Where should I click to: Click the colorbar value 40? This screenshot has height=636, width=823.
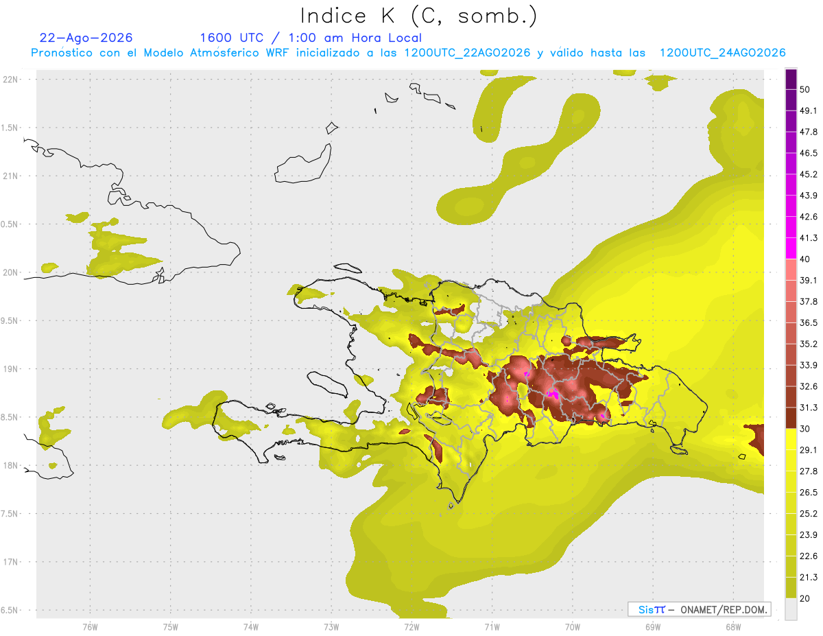[806, 259]
